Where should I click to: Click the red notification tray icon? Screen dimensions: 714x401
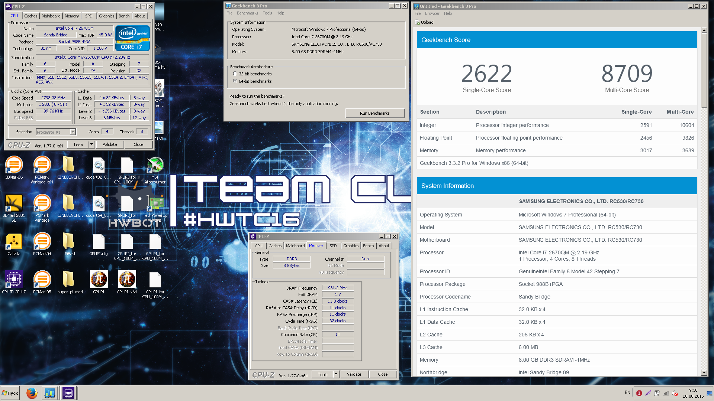pos(639,393)
